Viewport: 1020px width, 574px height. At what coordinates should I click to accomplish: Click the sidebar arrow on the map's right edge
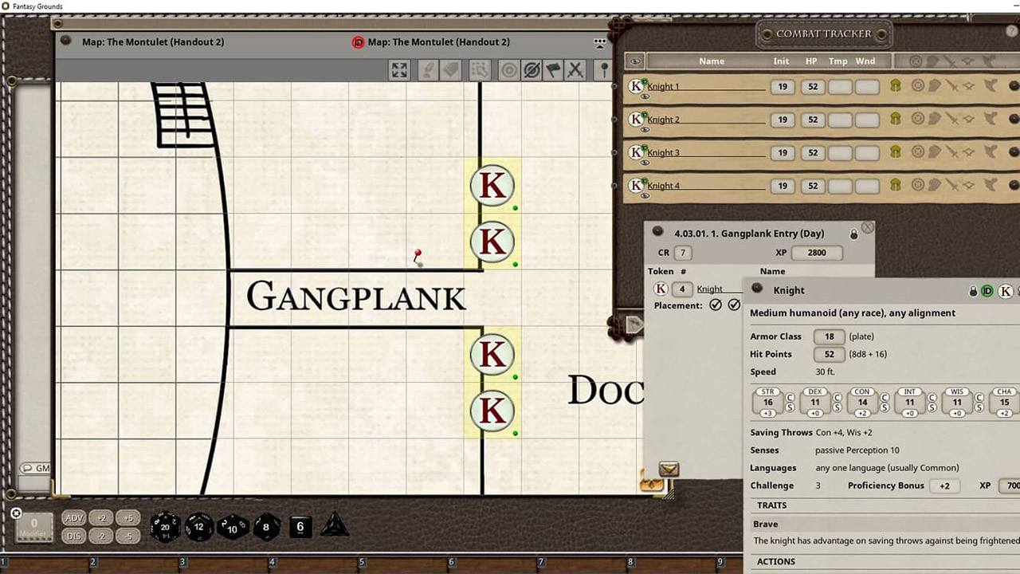click(x=634, y=325)
